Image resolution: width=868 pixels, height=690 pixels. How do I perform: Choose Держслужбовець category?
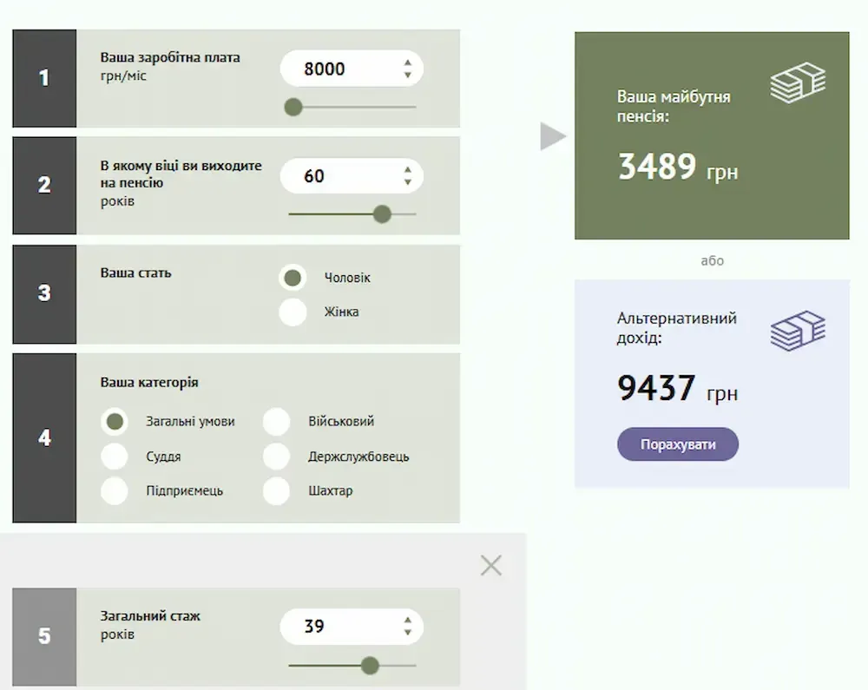point(276,457)
